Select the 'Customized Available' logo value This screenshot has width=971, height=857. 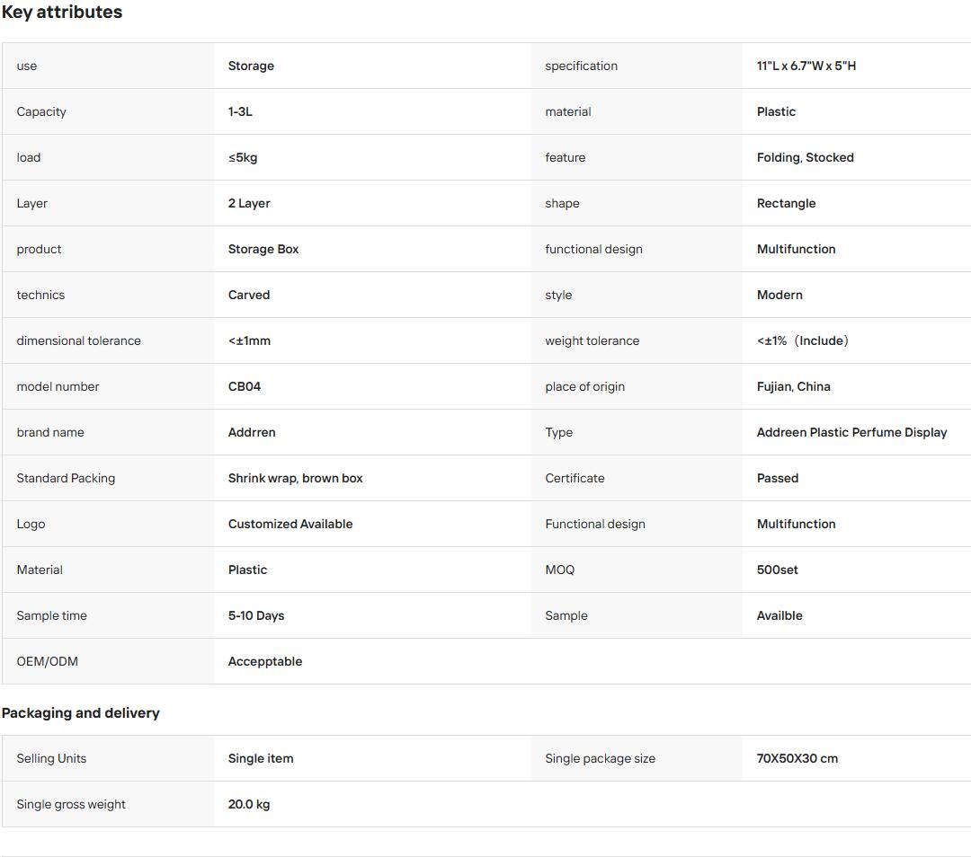pyautogui.click(x=290, y=524)
